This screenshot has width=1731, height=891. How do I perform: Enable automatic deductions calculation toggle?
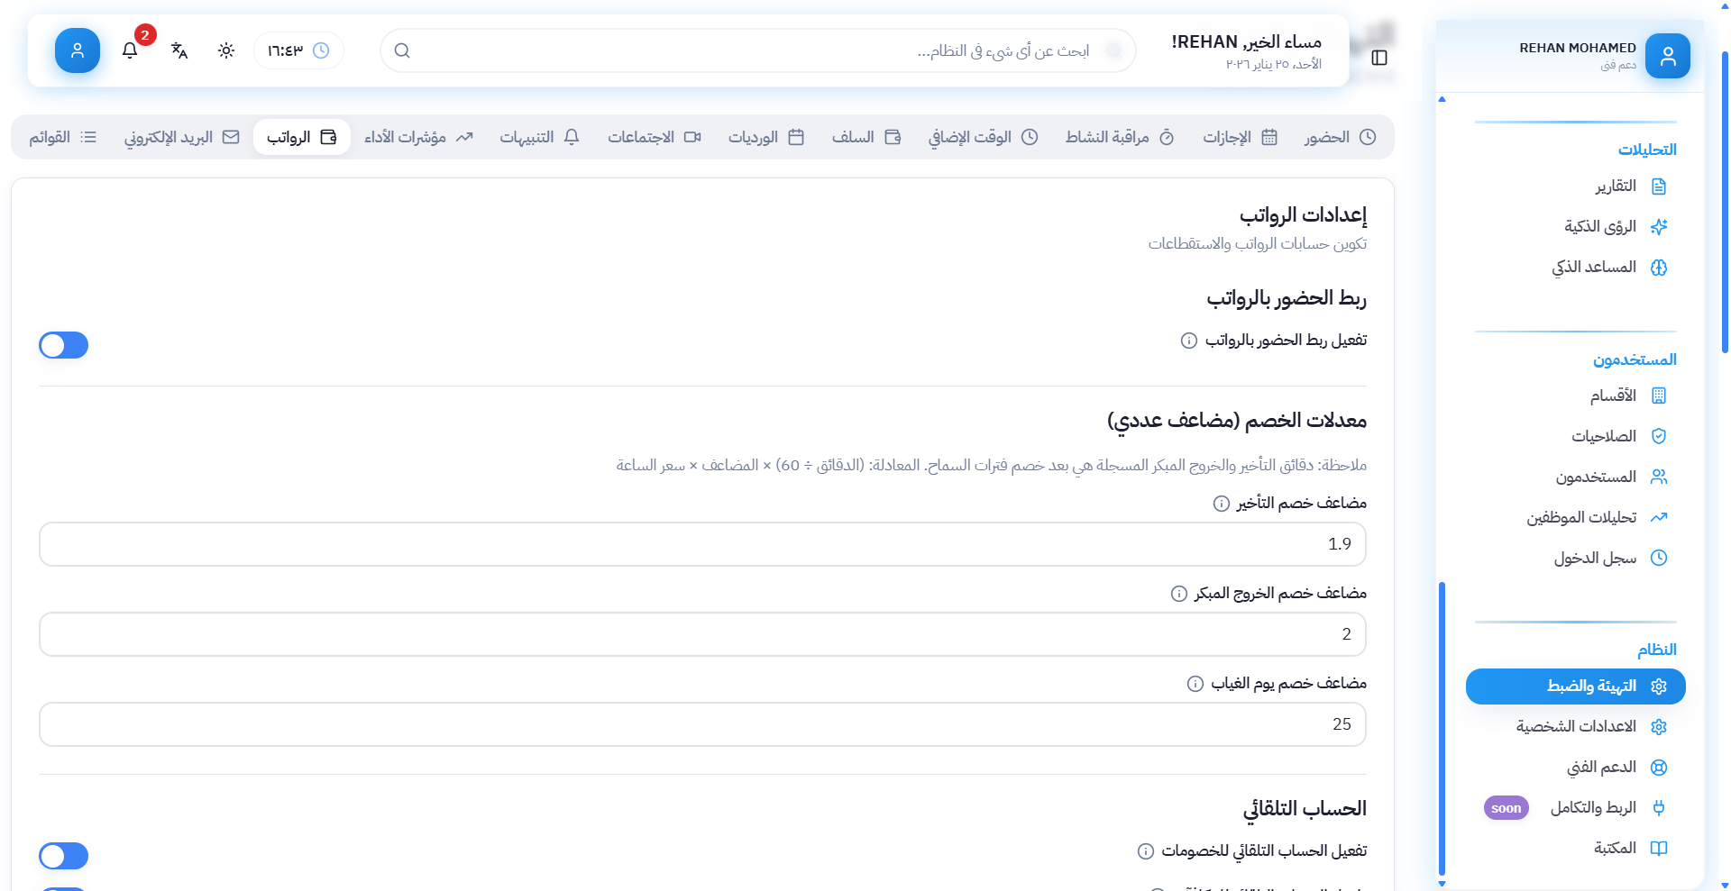[x=64, y=856]
